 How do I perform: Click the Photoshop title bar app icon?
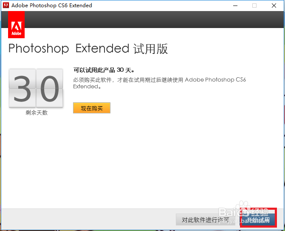6,6
